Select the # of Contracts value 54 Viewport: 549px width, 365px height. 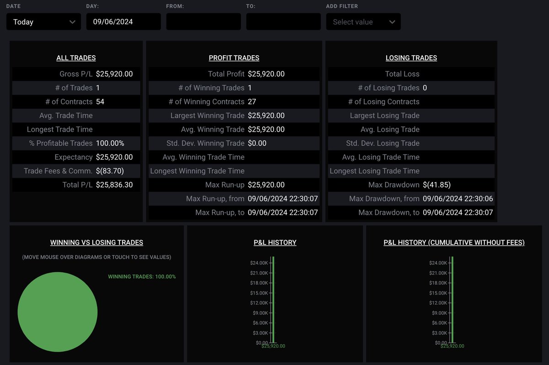(100, 102)
